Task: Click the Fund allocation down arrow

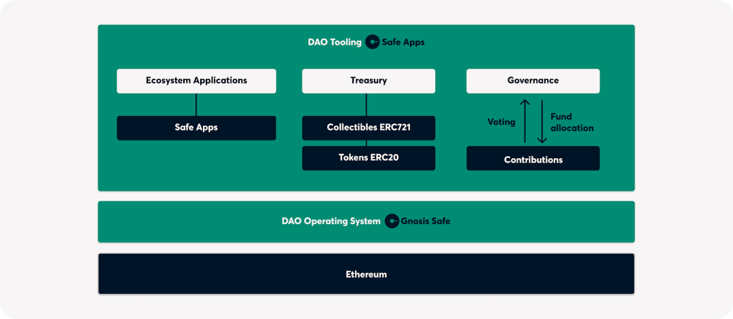Action: (x=542, y=121)
